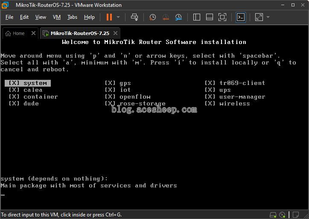Close the VMware Workstation window

point(303,5)
